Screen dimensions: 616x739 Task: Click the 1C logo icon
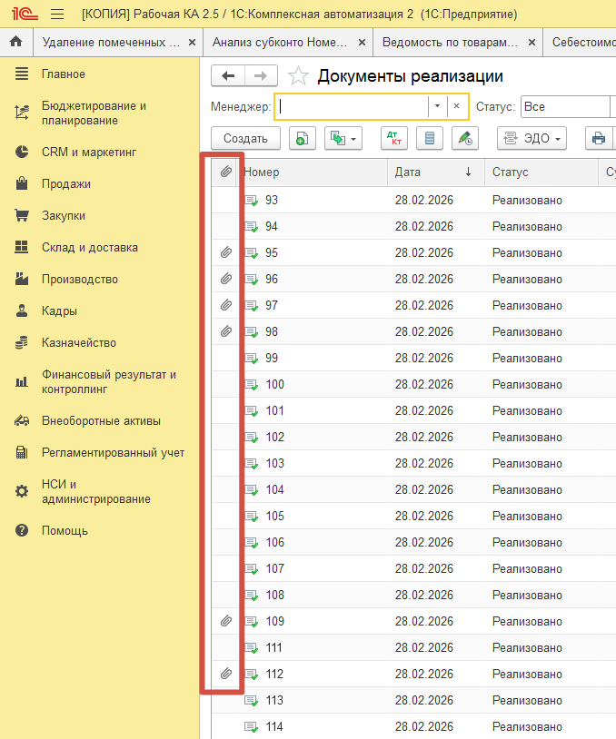point(25,14)
